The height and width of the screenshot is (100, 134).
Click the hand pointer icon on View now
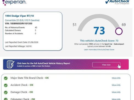click(x=119, y=66)
